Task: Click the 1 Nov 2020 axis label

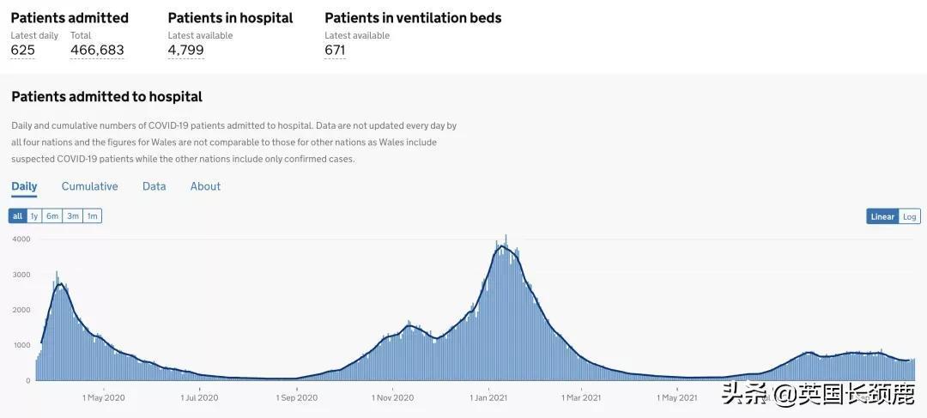Action: [392, 398]
